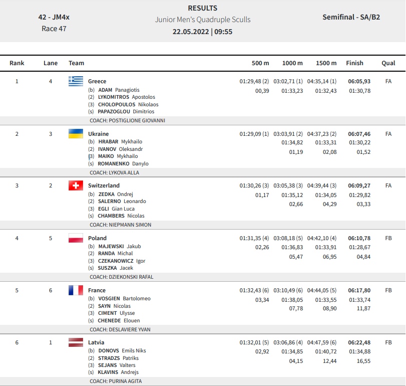Click the 500 m column header
406x386 pixels.
pos(260,63)
